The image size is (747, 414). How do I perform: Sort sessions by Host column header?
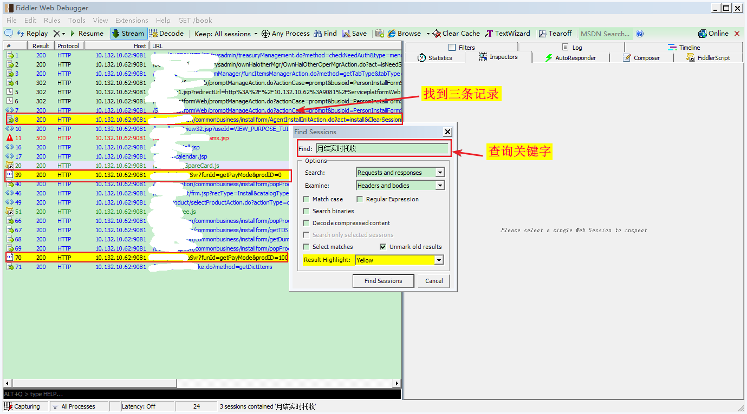116,46
